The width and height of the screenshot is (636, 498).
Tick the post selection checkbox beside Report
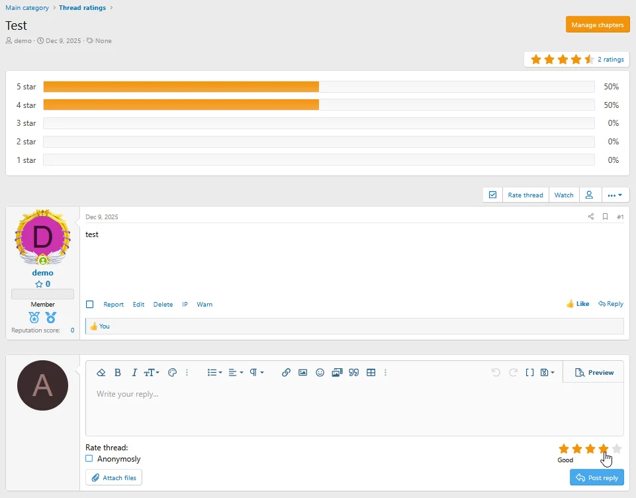[90, 305]
